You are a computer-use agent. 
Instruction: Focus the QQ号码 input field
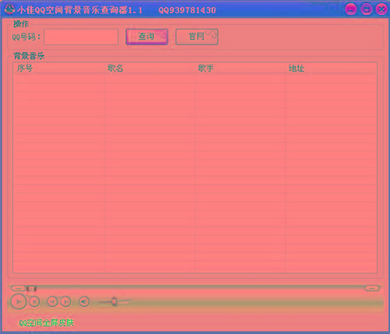[x=81, y=37]
